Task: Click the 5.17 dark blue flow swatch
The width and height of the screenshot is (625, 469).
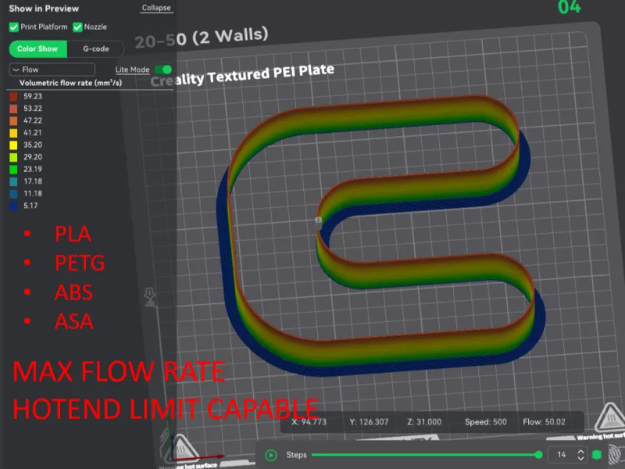Action: [13, 206]
